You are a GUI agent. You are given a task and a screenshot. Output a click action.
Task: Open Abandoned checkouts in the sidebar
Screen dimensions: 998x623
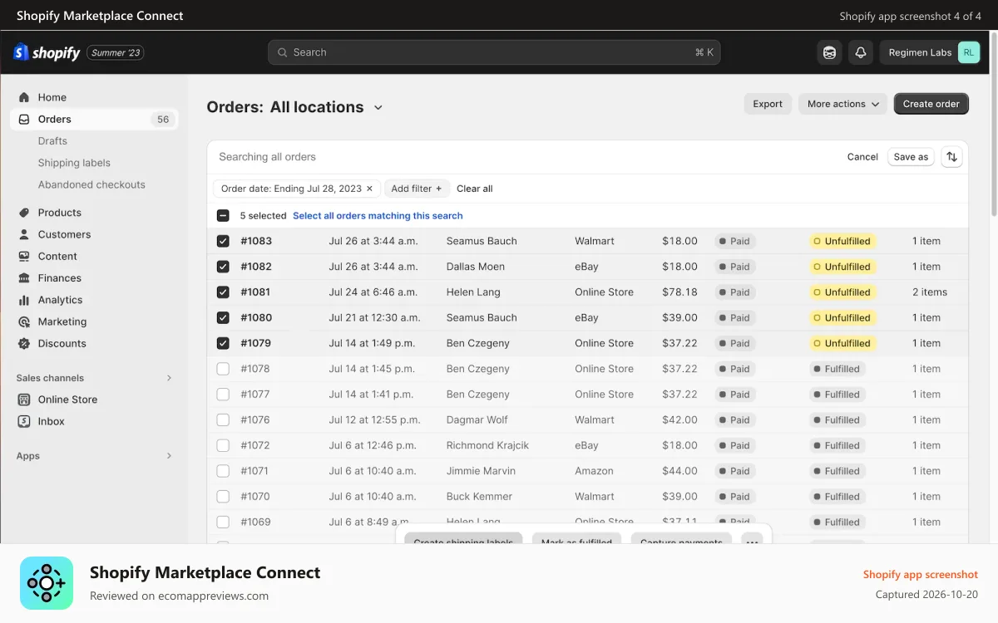[x=91, y=184]
